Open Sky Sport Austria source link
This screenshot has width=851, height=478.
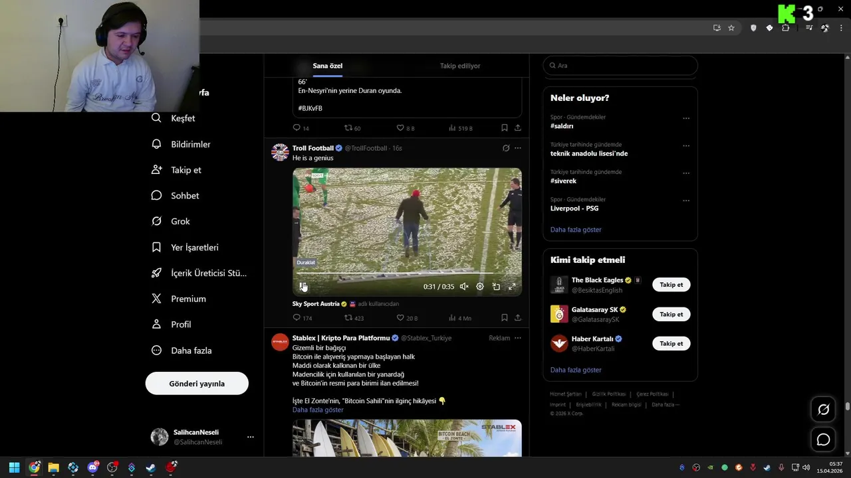pos(316,304)
